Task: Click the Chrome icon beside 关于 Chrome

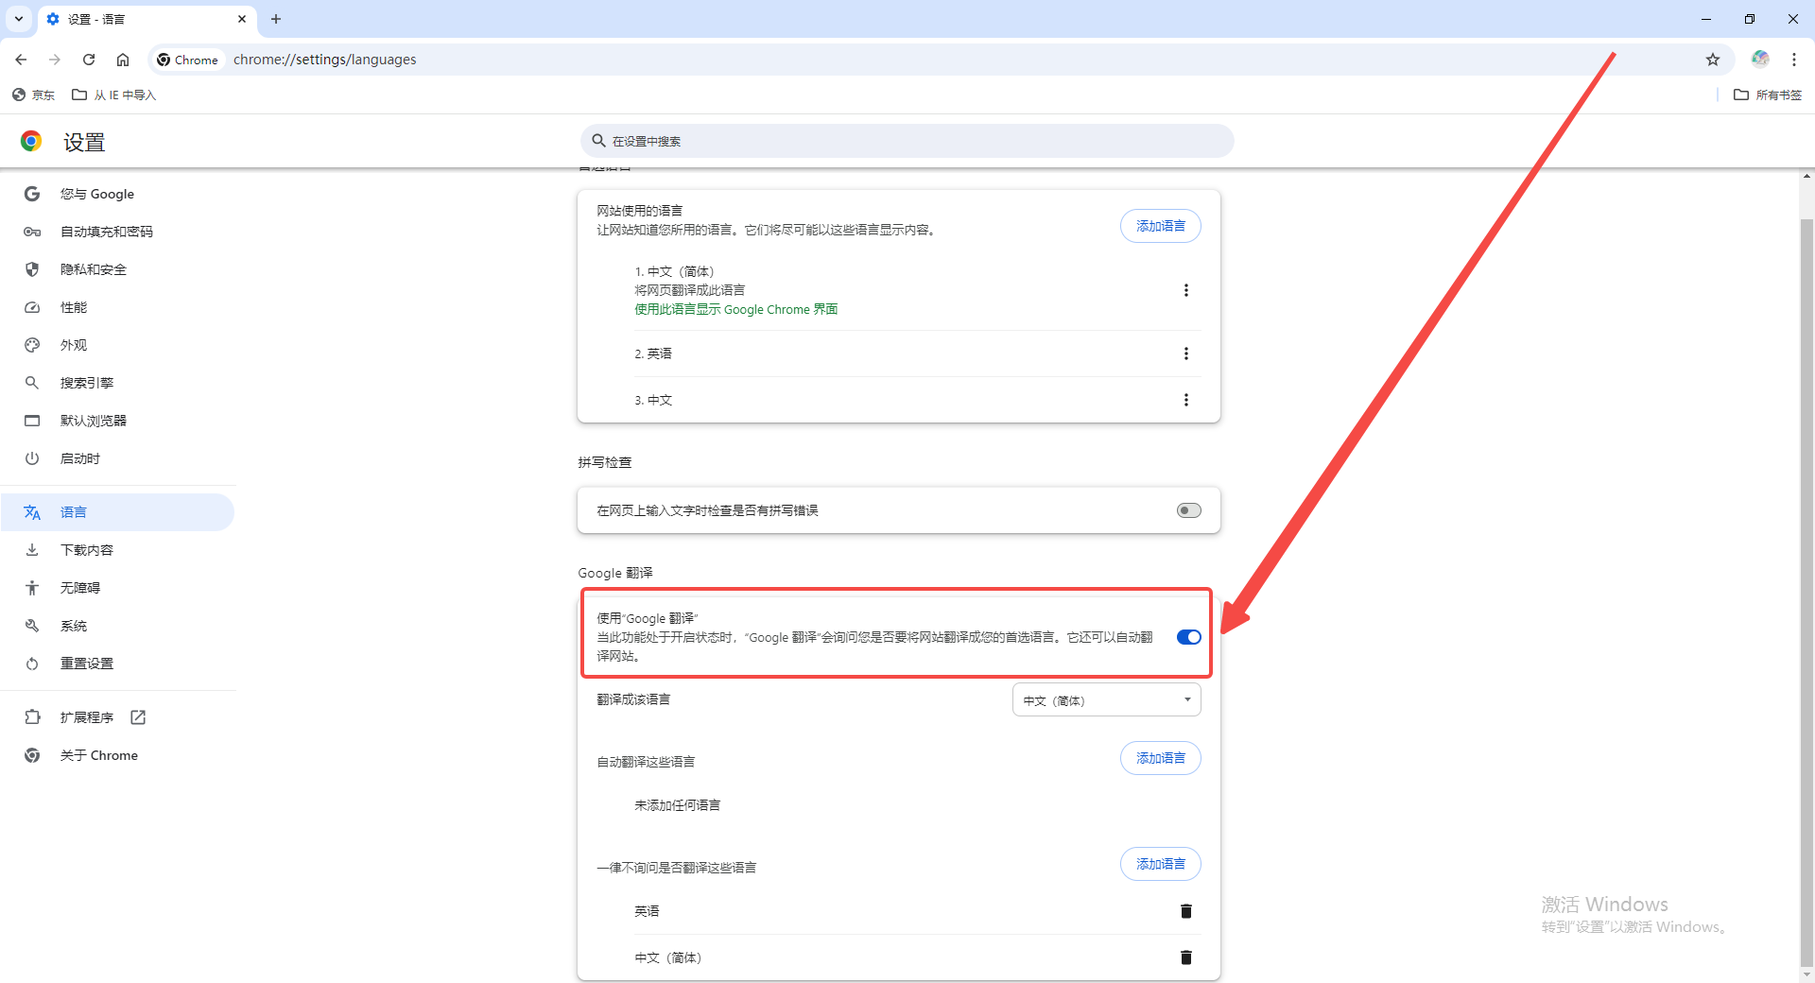Action: pyautogui.click(x=32, y=755)
